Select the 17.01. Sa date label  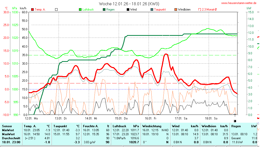(181, 118)
